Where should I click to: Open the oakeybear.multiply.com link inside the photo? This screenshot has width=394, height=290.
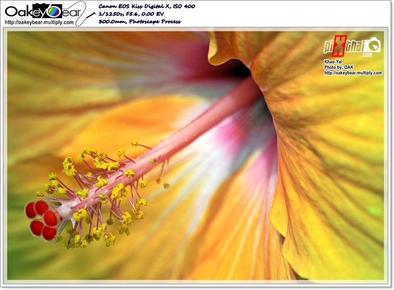click(x=353, y=73)
